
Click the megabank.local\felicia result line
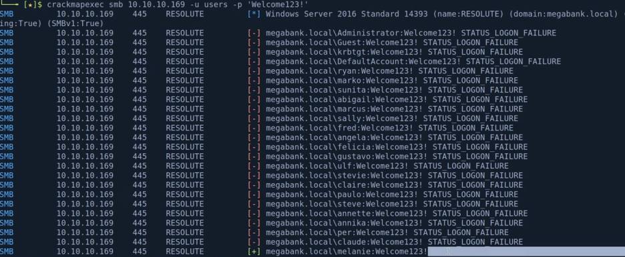pos(397,147)
